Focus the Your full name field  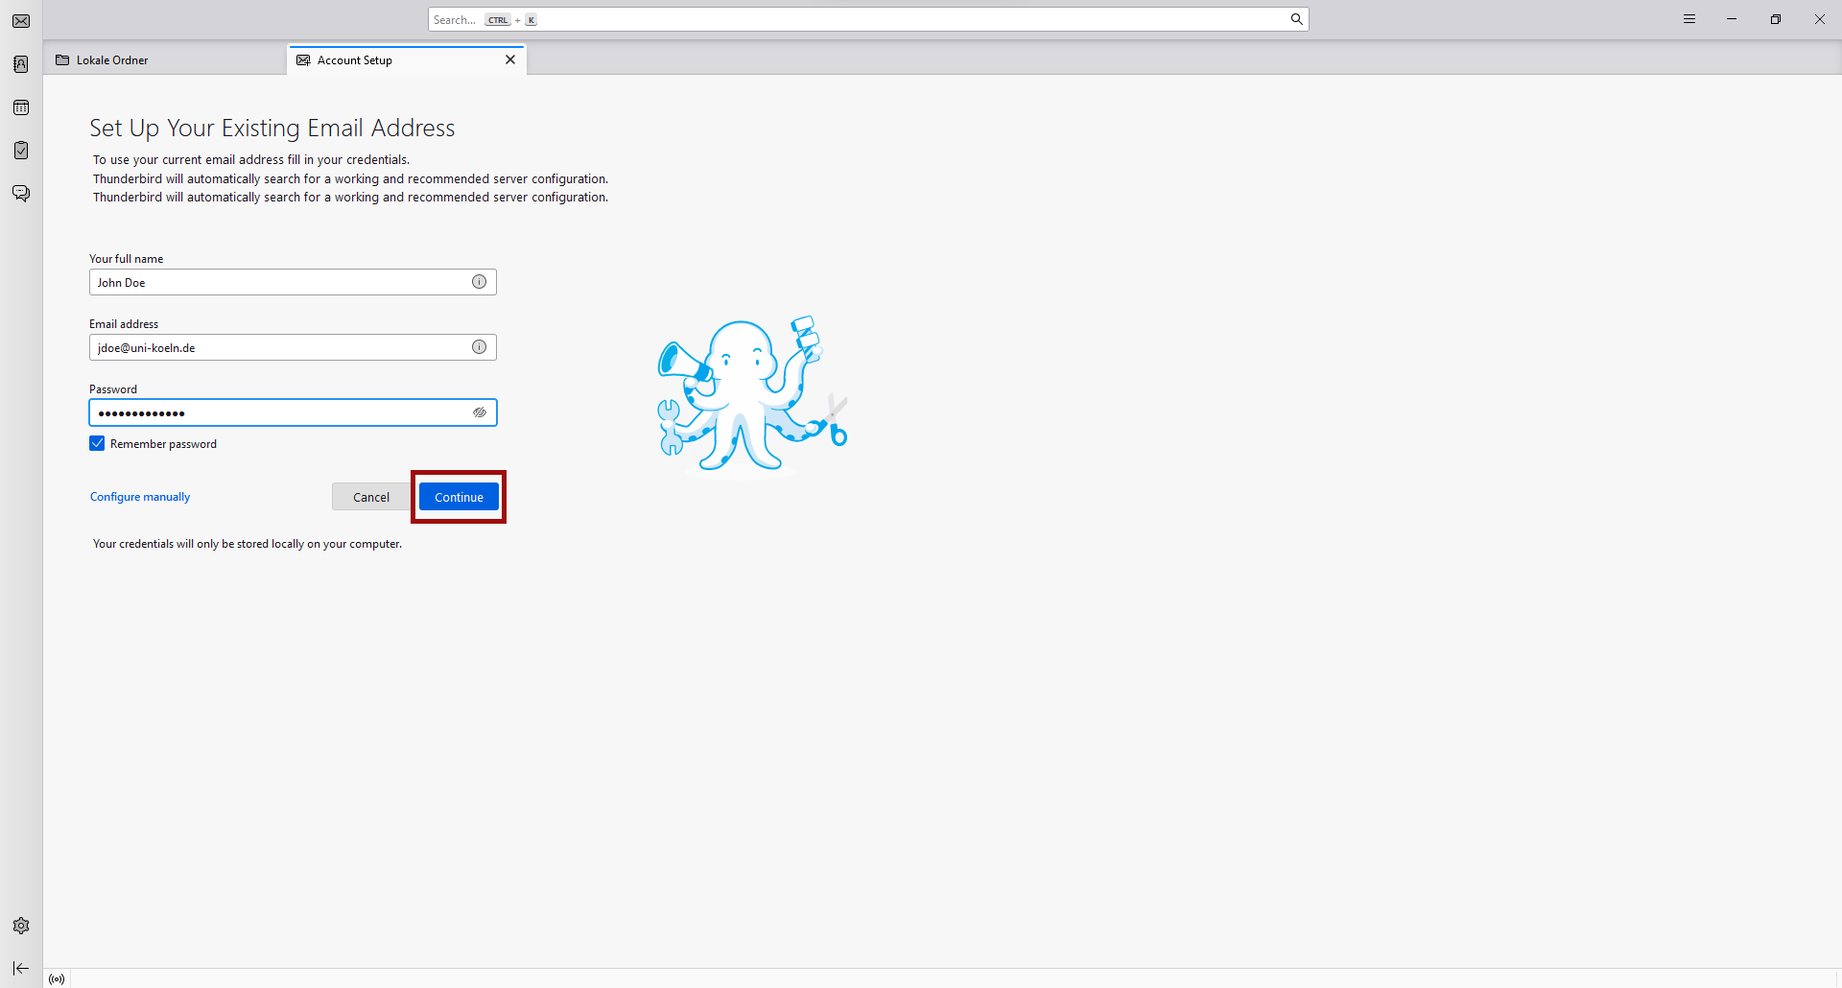(x=293, y=282)
